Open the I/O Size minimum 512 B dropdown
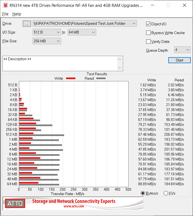This screenshot has width=193, height=216. (47, 32)
